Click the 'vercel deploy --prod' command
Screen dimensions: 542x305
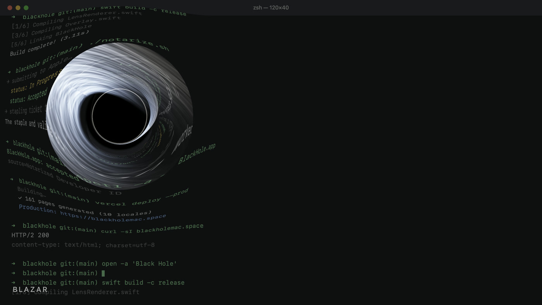tap(142, 198)
